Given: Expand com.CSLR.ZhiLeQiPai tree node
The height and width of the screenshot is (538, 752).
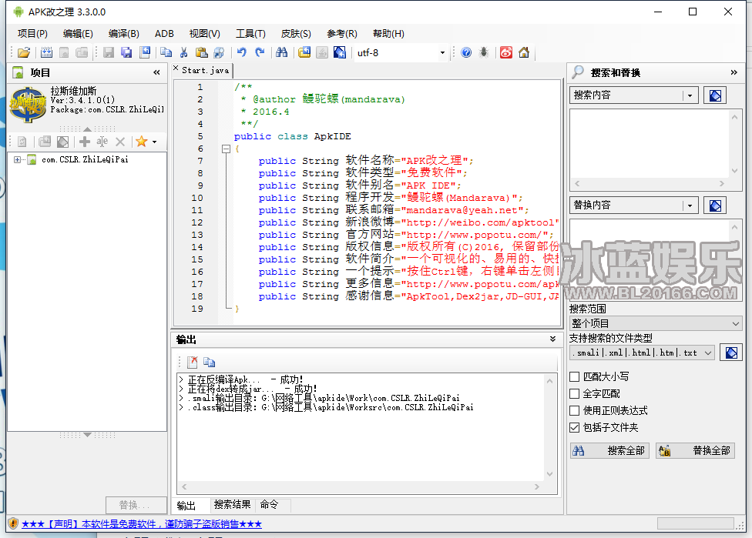Looking at the screenshot, I should point(17,159).
